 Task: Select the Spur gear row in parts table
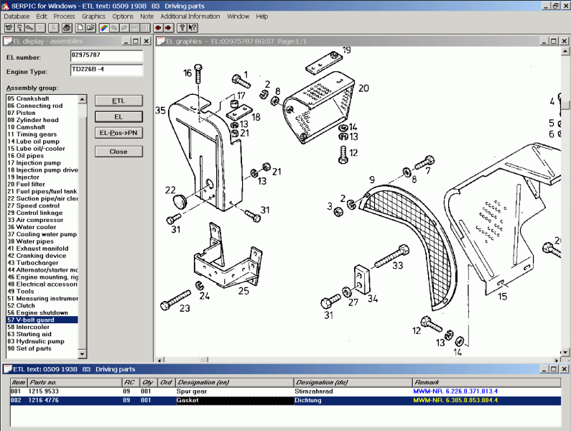pos(194,391)
